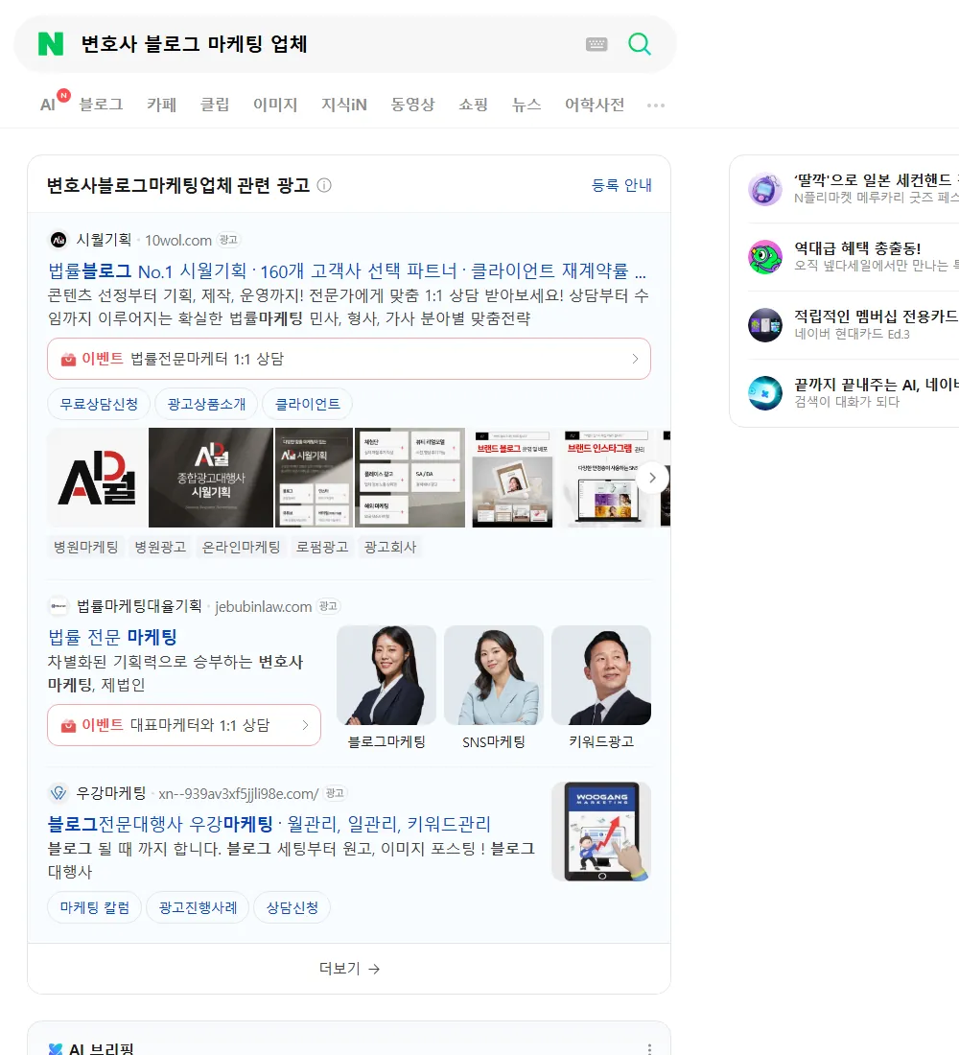The width and height of the screenshot is (959, 1055).
Task: Open the jebubinlaw.com URL link
Action: 263,607
